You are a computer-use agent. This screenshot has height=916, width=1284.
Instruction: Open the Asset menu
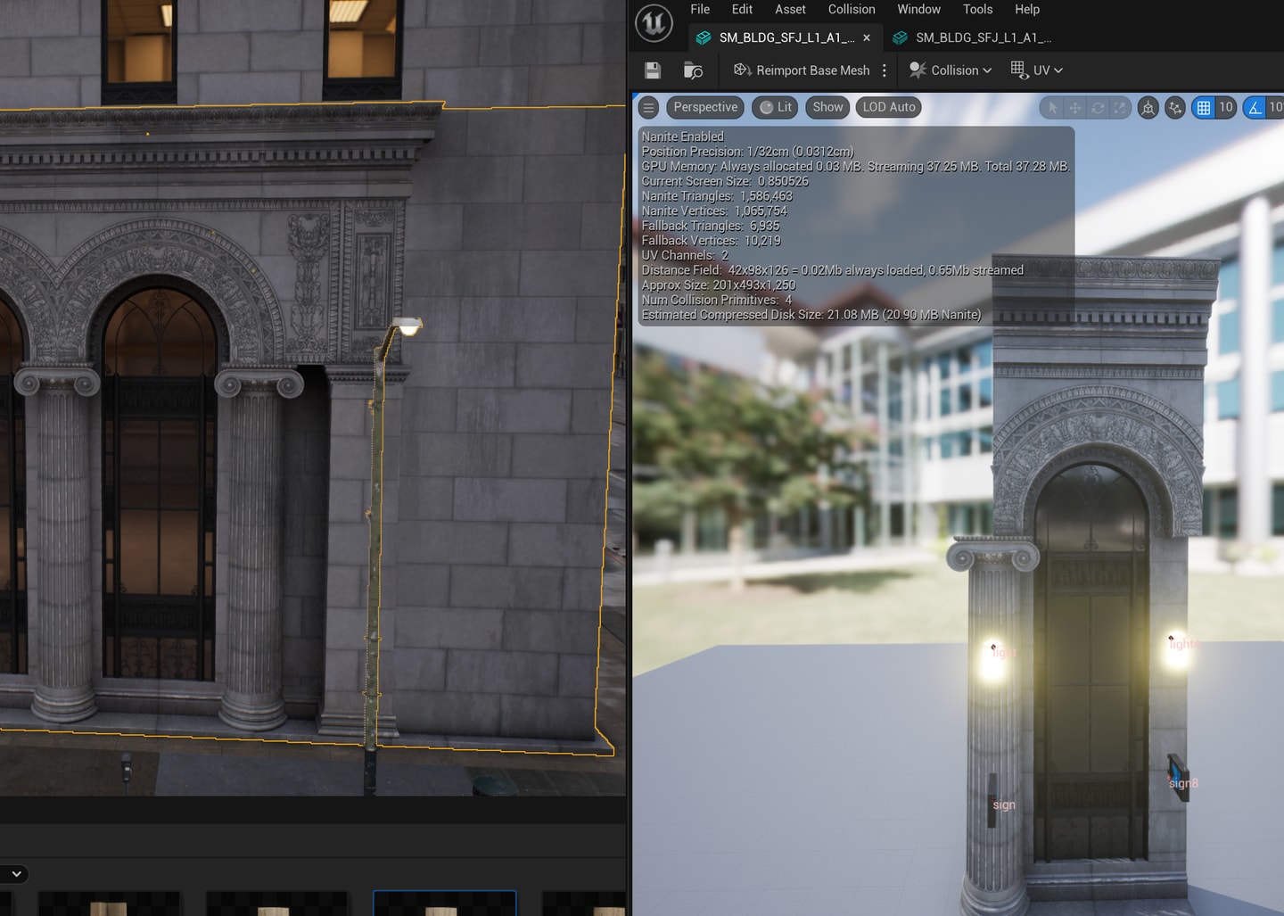790,9
